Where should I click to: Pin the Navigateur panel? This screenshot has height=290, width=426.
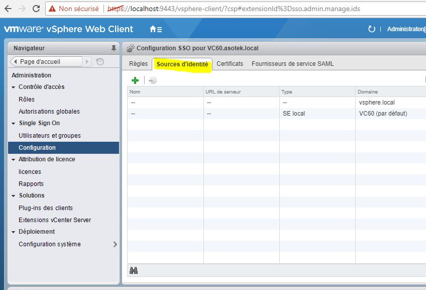(114, 48)
